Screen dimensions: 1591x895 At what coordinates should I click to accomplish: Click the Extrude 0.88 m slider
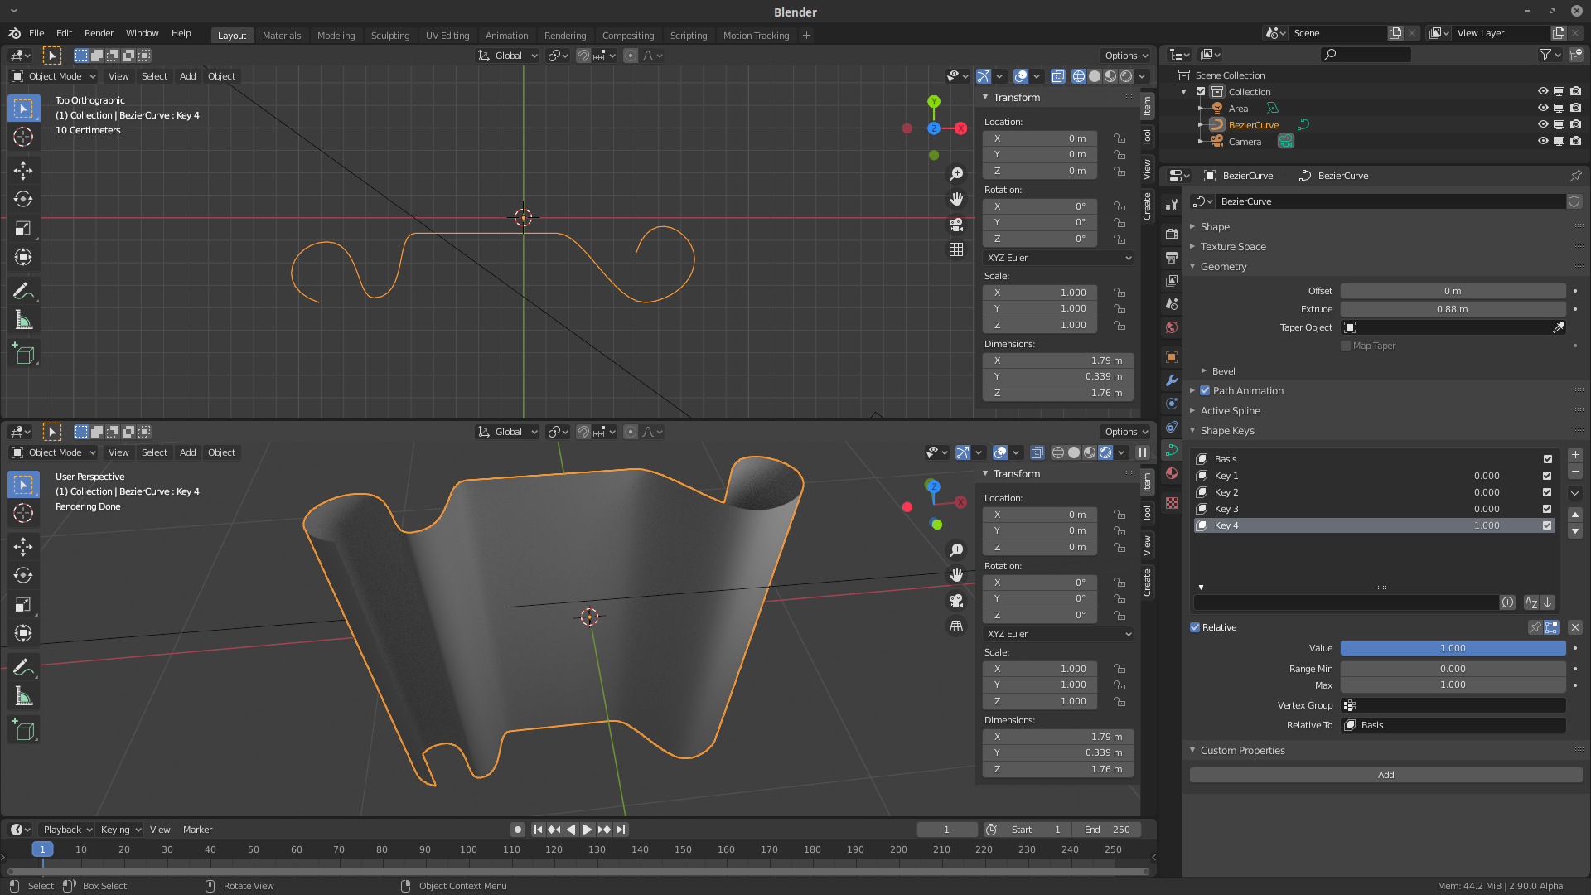[1453, 309]
